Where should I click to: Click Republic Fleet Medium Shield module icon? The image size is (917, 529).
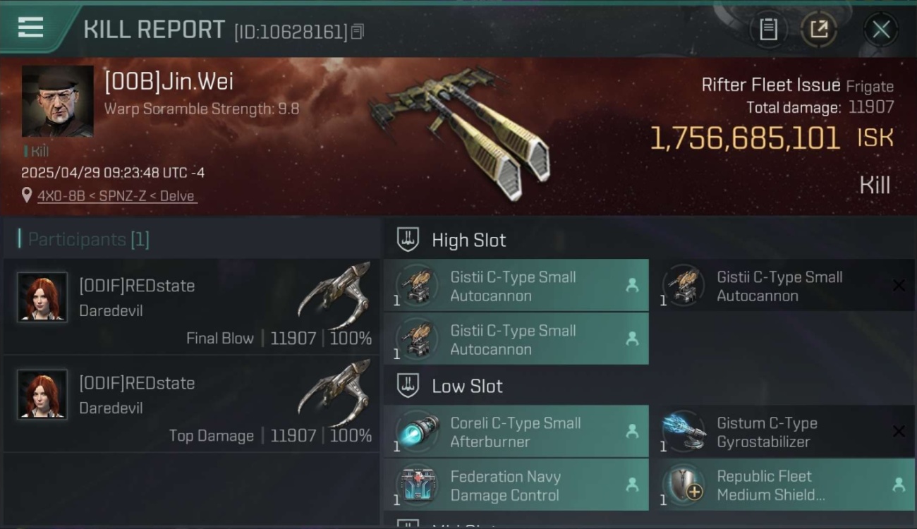pos(684,485)
